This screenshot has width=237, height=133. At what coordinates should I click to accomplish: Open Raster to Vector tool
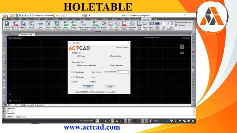click(x=23, y=25)
